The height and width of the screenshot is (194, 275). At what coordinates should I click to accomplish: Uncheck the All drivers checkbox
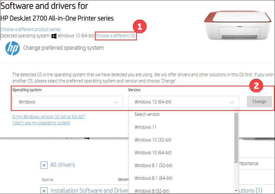[x=44, y=165]
